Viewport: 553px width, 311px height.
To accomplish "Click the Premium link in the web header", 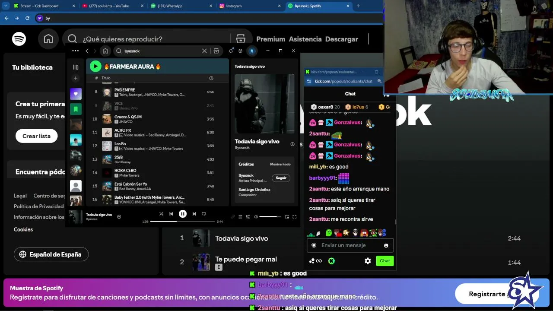I will 271,39.
